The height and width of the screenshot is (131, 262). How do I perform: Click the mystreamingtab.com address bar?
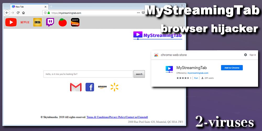[x=94, y=13]
